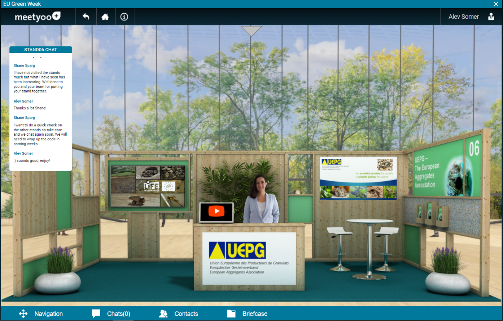Click 'Thanks a lot Shane!' message
The width and height of the screenshot is (503, 321).
point(30,108)
